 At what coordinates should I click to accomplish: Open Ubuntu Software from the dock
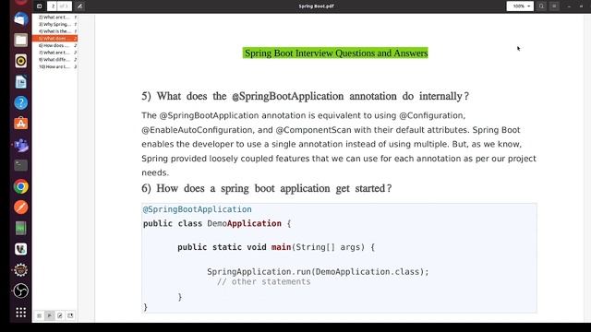click(x=20, y=124)
